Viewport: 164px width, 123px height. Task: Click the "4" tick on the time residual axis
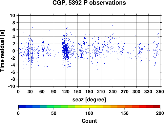[14, 37]
